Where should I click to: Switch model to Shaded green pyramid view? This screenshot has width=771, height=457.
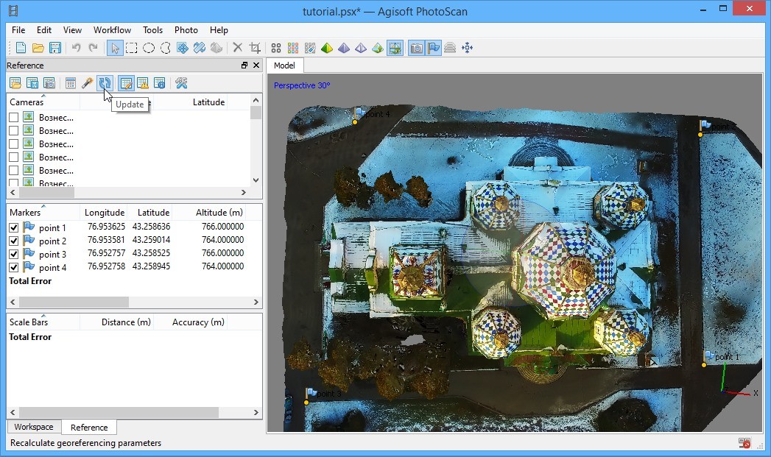click(x=327, y=48)
